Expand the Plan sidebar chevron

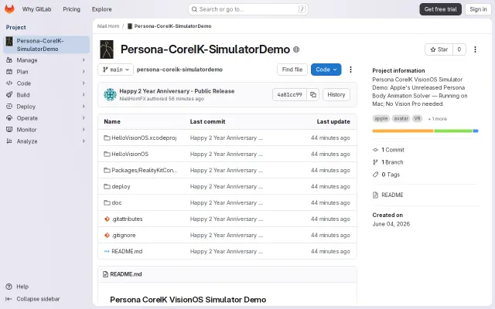tap(84, 72)
